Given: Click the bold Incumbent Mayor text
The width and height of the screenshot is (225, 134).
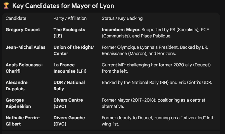Looking at the screenshot, I should point(121,30).
